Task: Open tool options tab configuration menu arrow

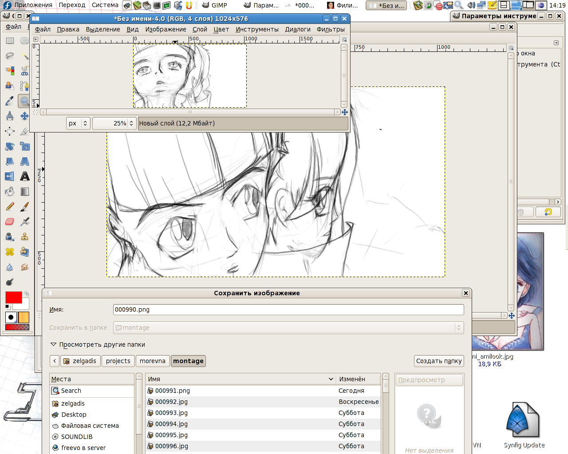Action: [556, 43]
